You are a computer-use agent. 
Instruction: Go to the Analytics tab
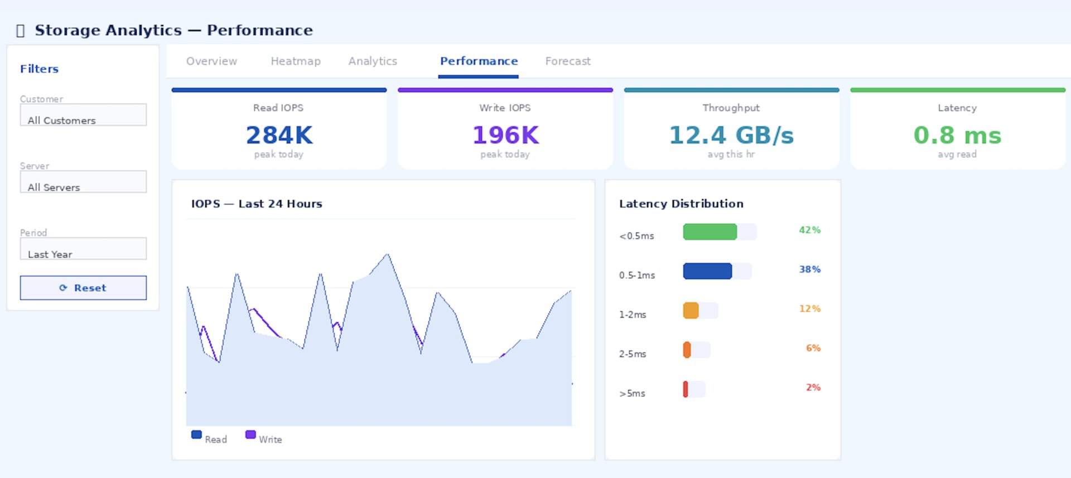tap(373, 61)
